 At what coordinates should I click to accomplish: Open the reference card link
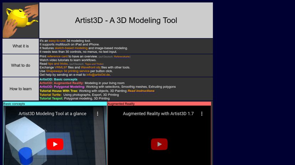click(x=57, y=56)
